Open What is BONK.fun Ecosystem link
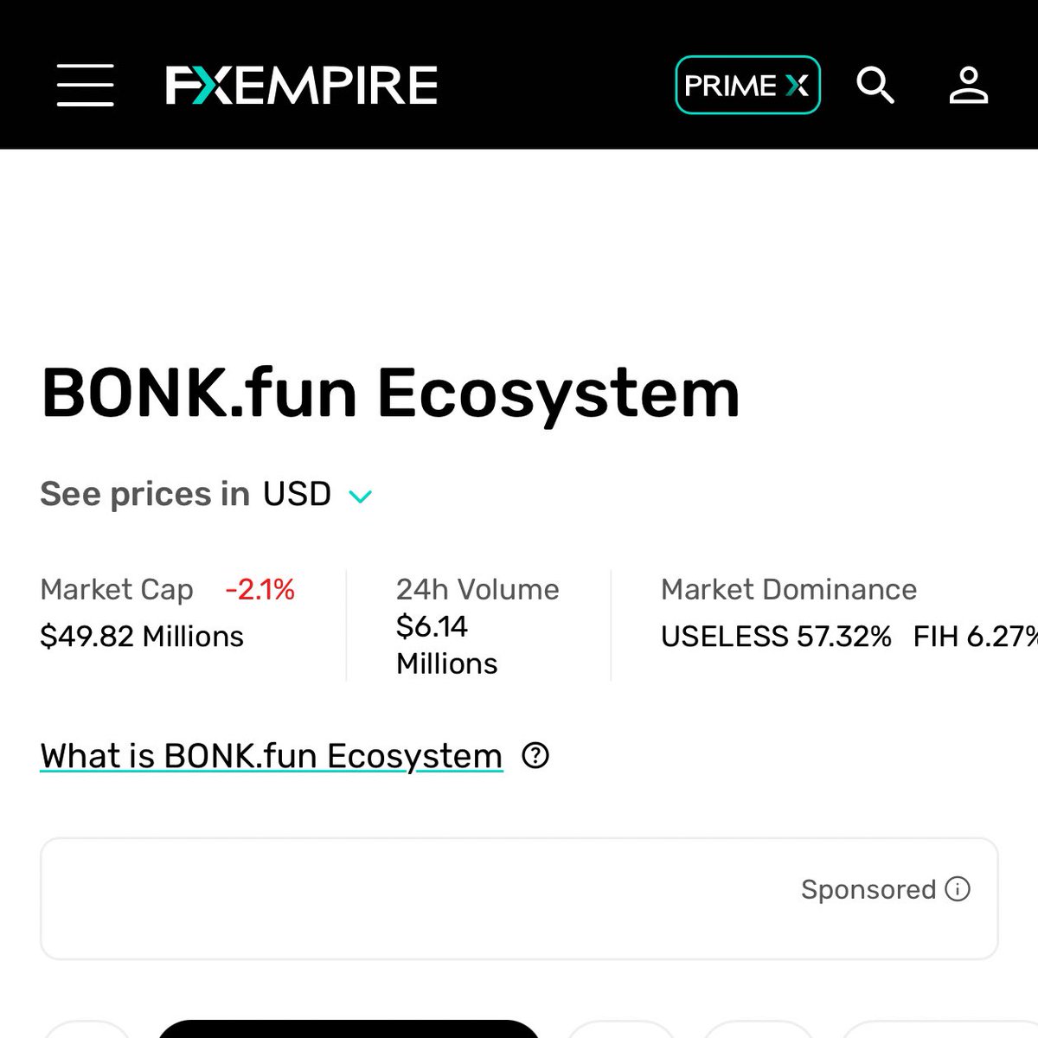 click(x=271, y=756)
